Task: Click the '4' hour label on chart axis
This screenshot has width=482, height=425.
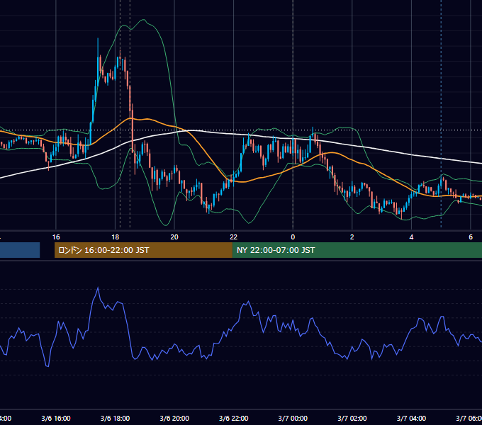Action: tap(411, 237)
